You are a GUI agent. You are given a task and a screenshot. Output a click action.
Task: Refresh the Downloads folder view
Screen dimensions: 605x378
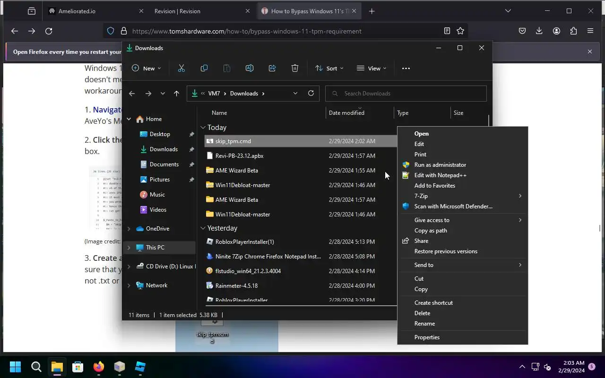pyautogui.click(x=311, y=93)
